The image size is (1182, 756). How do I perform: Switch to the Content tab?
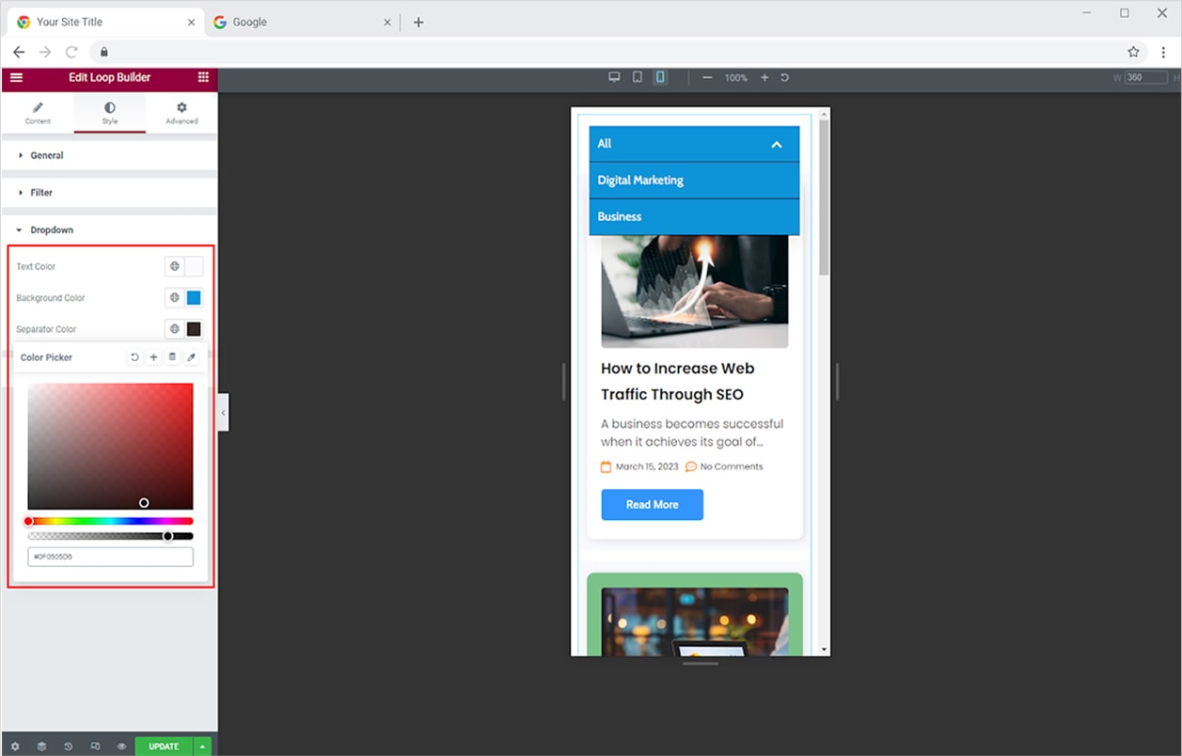click(38, 113)
